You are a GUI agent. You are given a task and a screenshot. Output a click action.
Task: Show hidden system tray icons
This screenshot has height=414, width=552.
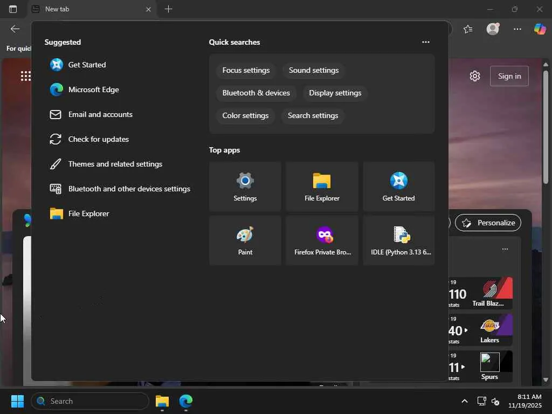[x=465, y=401]
